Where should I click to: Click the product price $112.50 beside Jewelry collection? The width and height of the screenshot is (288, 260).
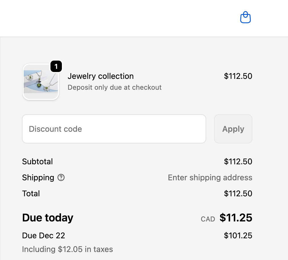click(238, 76)
